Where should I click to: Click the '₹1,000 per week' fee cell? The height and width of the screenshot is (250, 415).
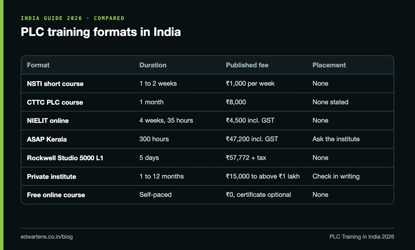(x=250, y=84)
